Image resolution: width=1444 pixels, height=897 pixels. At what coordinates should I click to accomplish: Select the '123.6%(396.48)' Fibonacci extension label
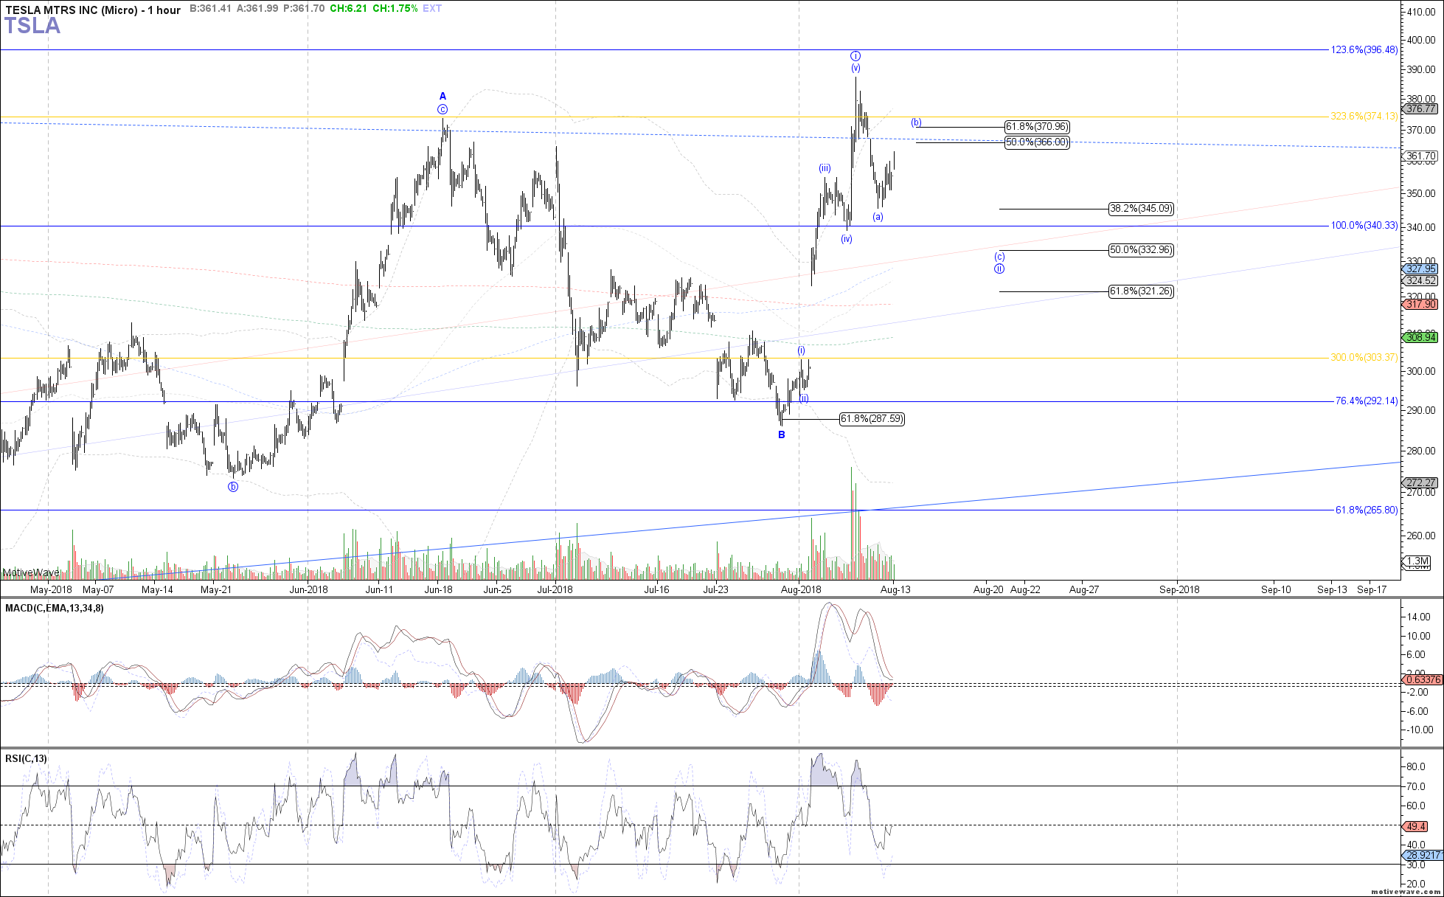[1364, 49]
